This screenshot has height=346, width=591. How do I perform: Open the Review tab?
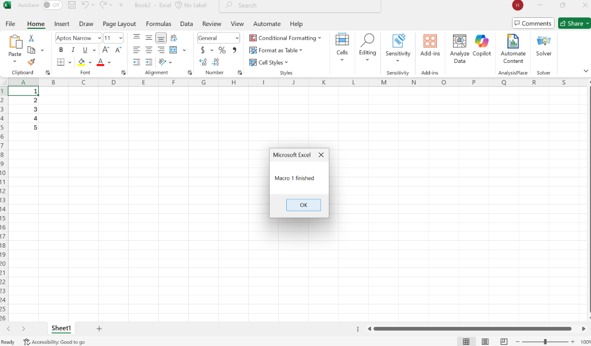click(211, 24)
